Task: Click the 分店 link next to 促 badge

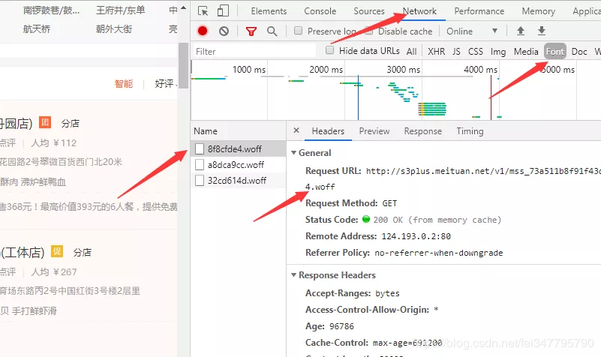Action: click(82, 253)
